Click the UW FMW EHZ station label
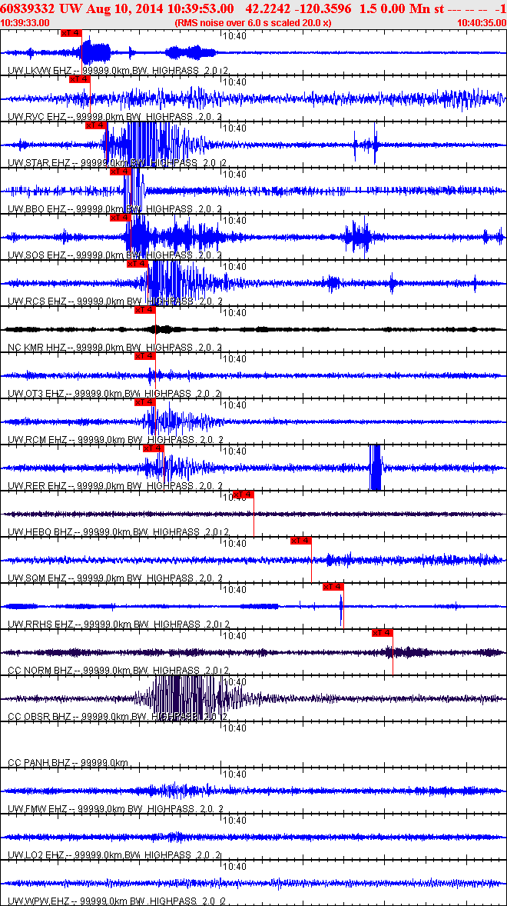The image size is (507, 906). [37, 808]
